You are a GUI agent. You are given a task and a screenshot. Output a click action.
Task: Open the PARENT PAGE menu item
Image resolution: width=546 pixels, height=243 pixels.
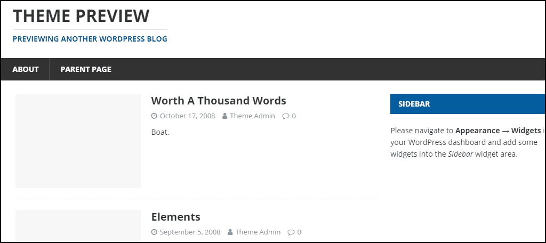click(x=86, y=69)
